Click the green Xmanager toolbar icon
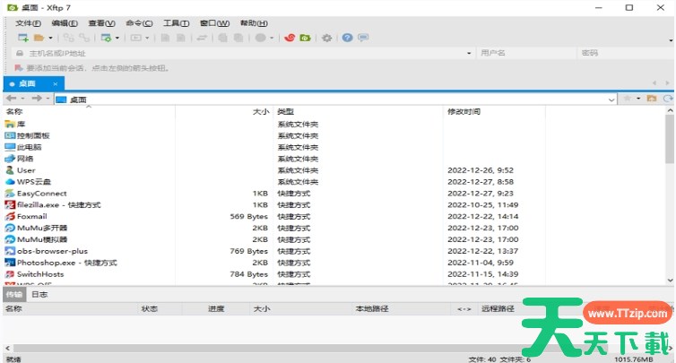The image size is (676, 363). point(305,38)
